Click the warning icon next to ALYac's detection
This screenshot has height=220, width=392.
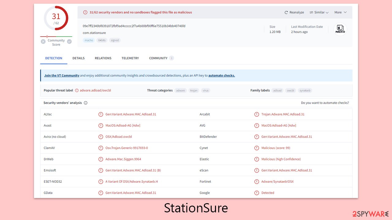101,114
